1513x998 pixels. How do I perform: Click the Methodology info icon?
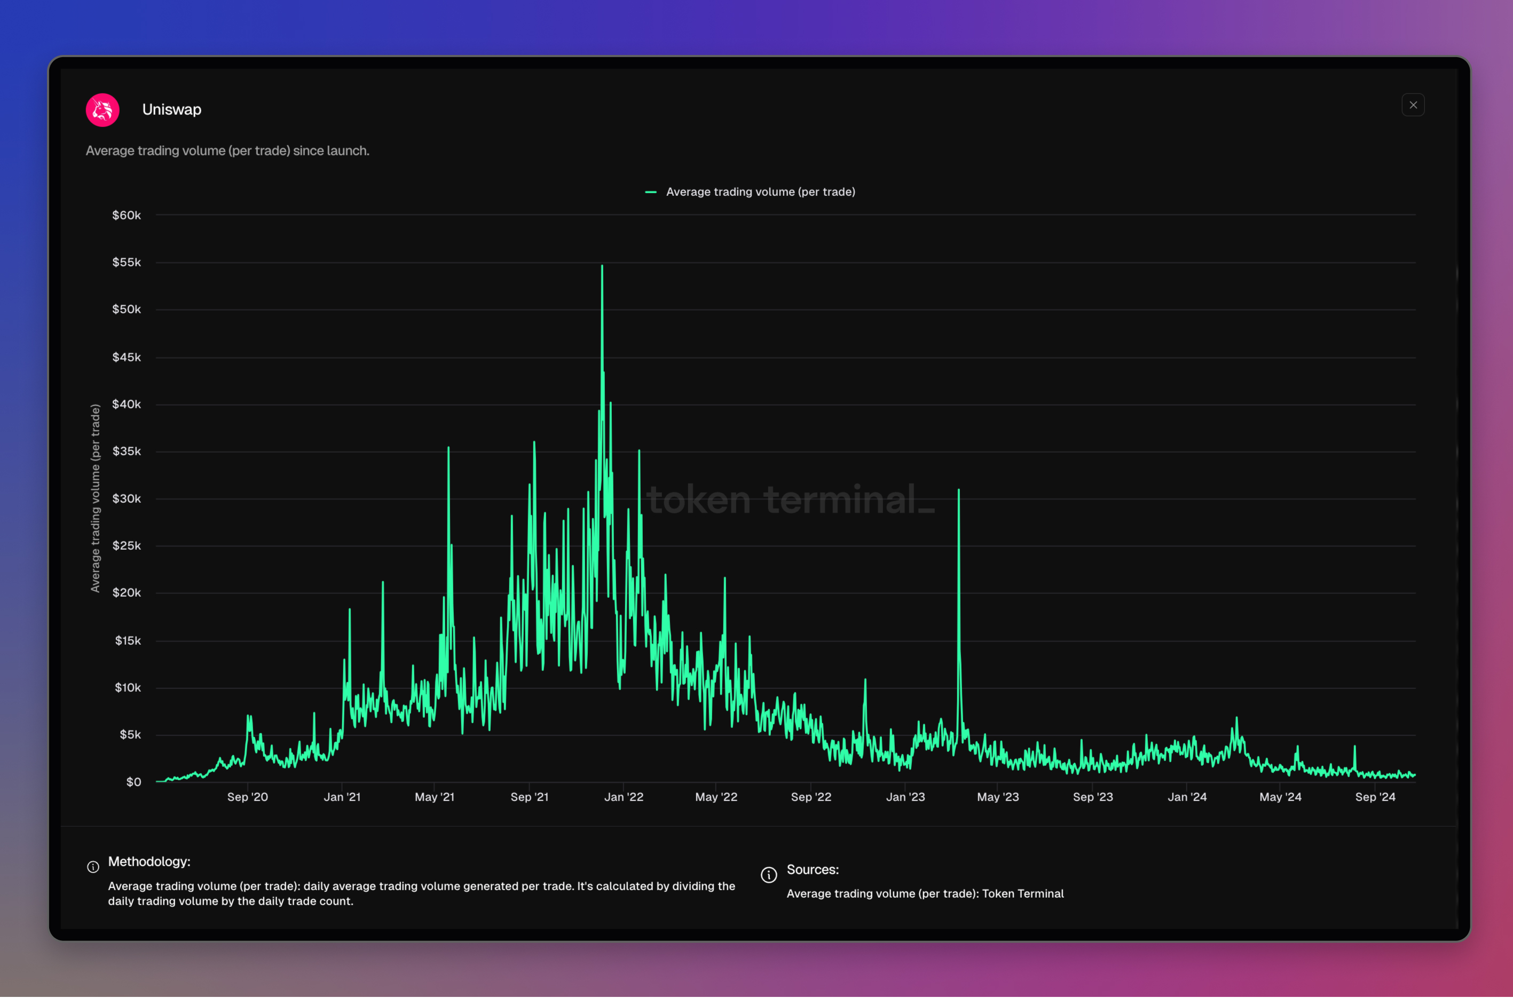tap(93, 867)
